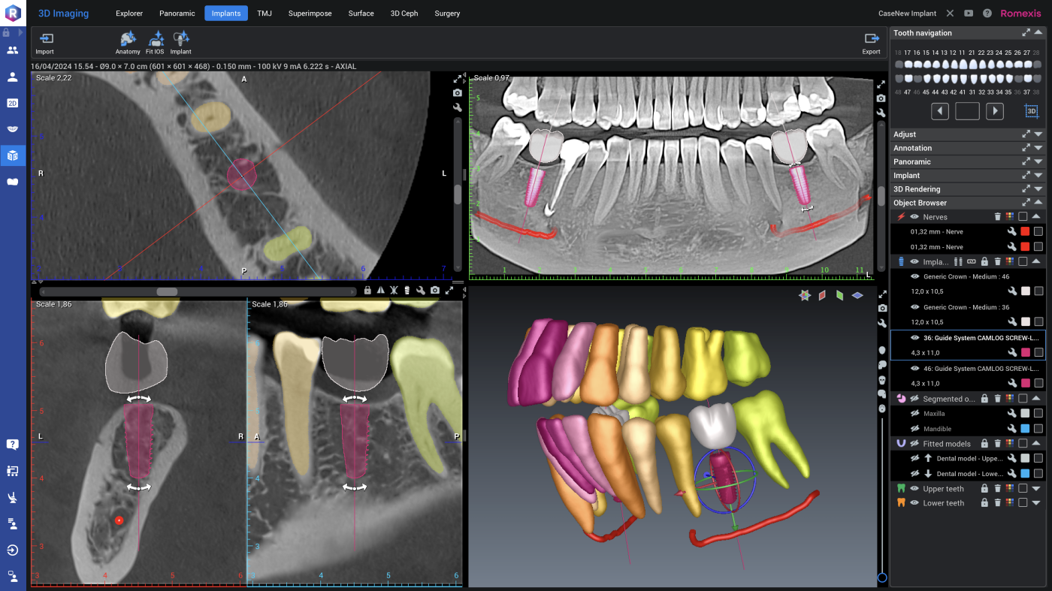Switch to the Panoramic tab

pyautogui.click(x=177, y=14)
